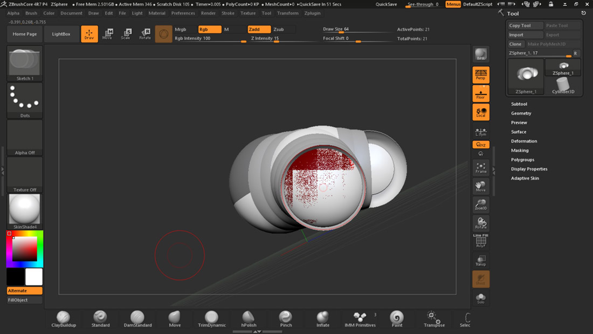Enable Zsub sculpt mode
The image size is (593, 334).
[x=279, y=30]
